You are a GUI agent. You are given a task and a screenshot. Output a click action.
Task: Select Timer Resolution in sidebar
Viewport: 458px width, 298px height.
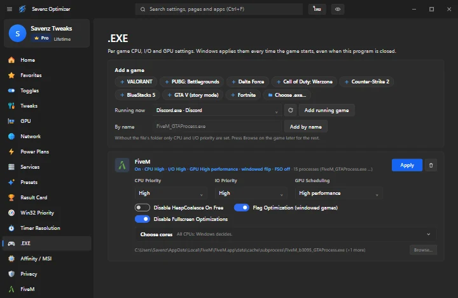click(x=46, y=228)
